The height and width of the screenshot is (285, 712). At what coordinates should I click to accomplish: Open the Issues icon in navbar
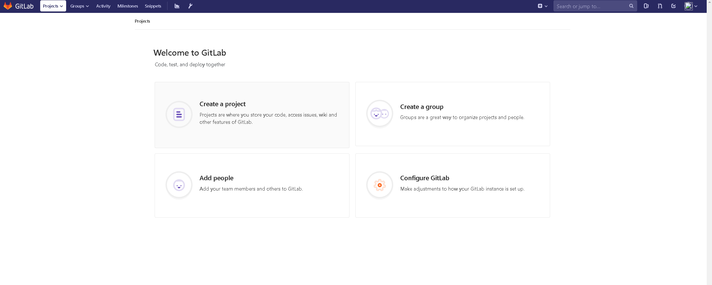(646, 6)
